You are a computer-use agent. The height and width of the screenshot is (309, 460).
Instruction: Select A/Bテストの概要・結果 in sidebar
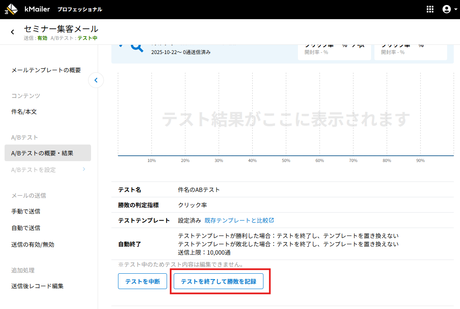(x=42, y=153)
